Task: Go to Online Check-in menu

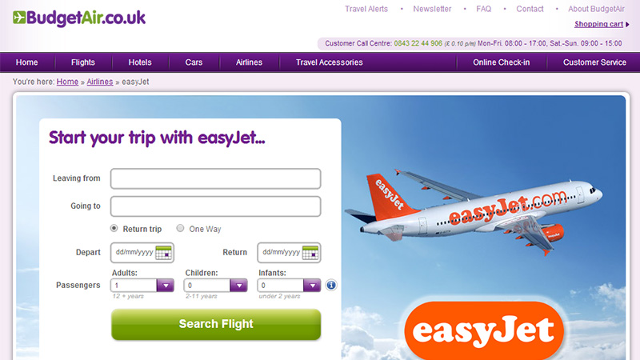Action: point(502,62)
